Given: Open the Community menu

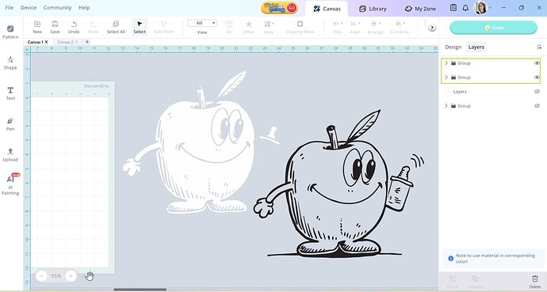Looking at the screenshot, I should point(57,7).
